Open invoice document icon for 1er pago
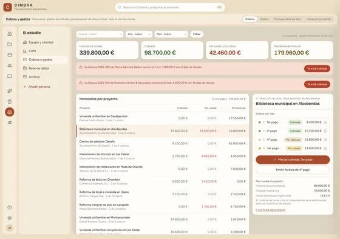 pos(325,123)
